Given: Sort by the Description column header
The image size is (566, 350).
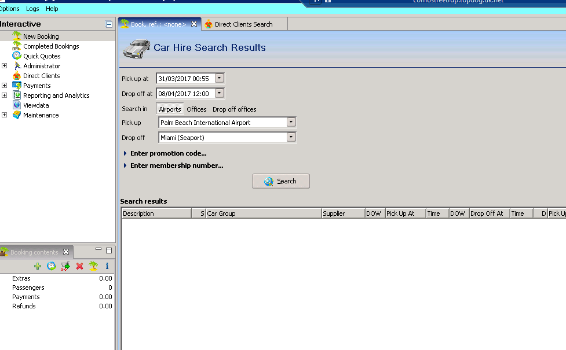Looking at the screenshot, I should [156, 213].
